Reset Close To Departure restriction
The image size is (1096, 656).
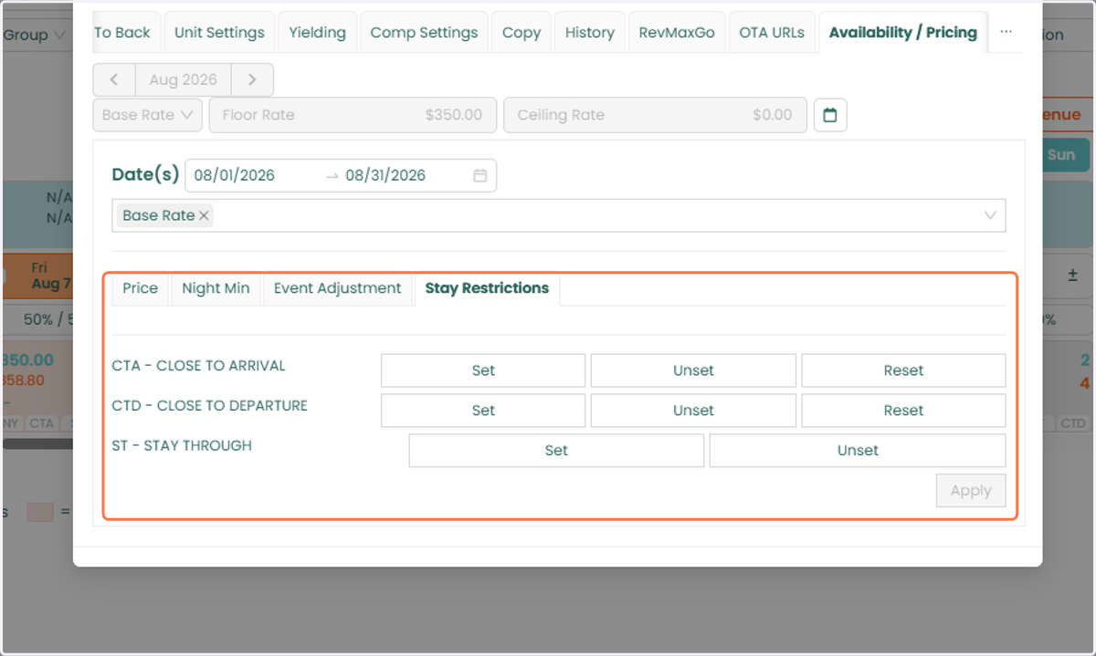tap(903, 411)
